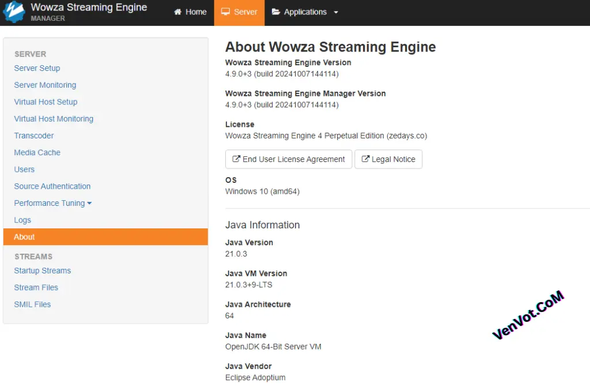Open the Transcoder settings

(x=33, y=136)
